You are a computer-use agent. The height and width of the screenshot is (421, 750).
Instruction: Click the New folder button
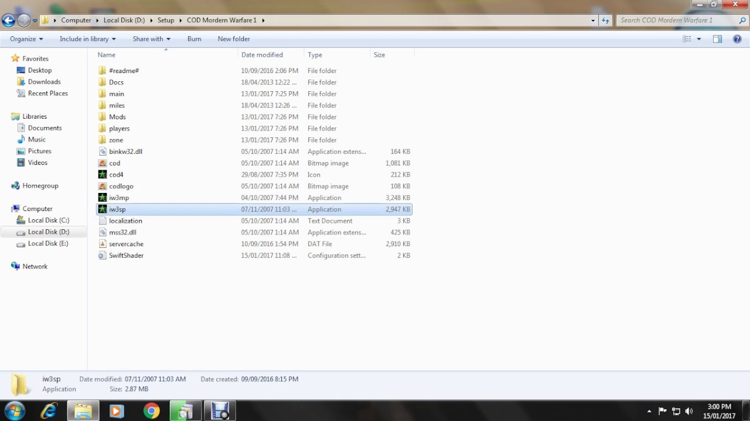coord(234,39)
